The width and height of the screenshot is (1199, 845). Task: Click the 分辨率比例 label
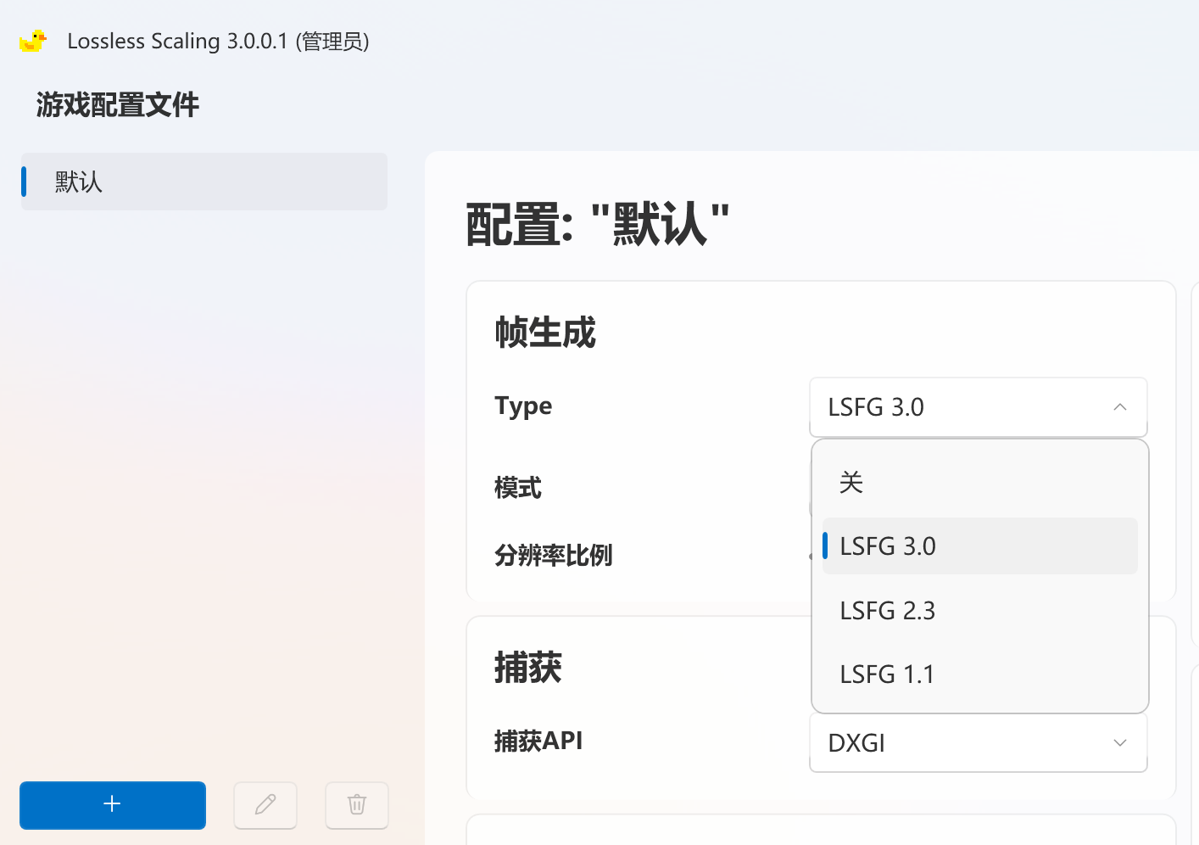[x=554, y=556]
